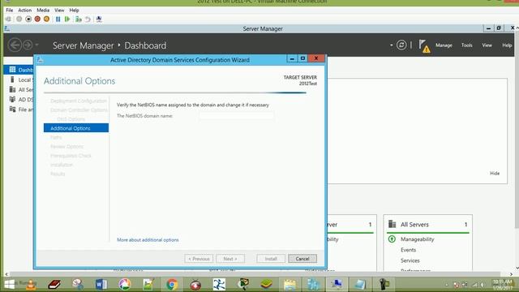Image resolution: width=519 pixels, height=292 pixels.
Task: Open Server Manager's View menu
Action: click(x=487, y=45)
